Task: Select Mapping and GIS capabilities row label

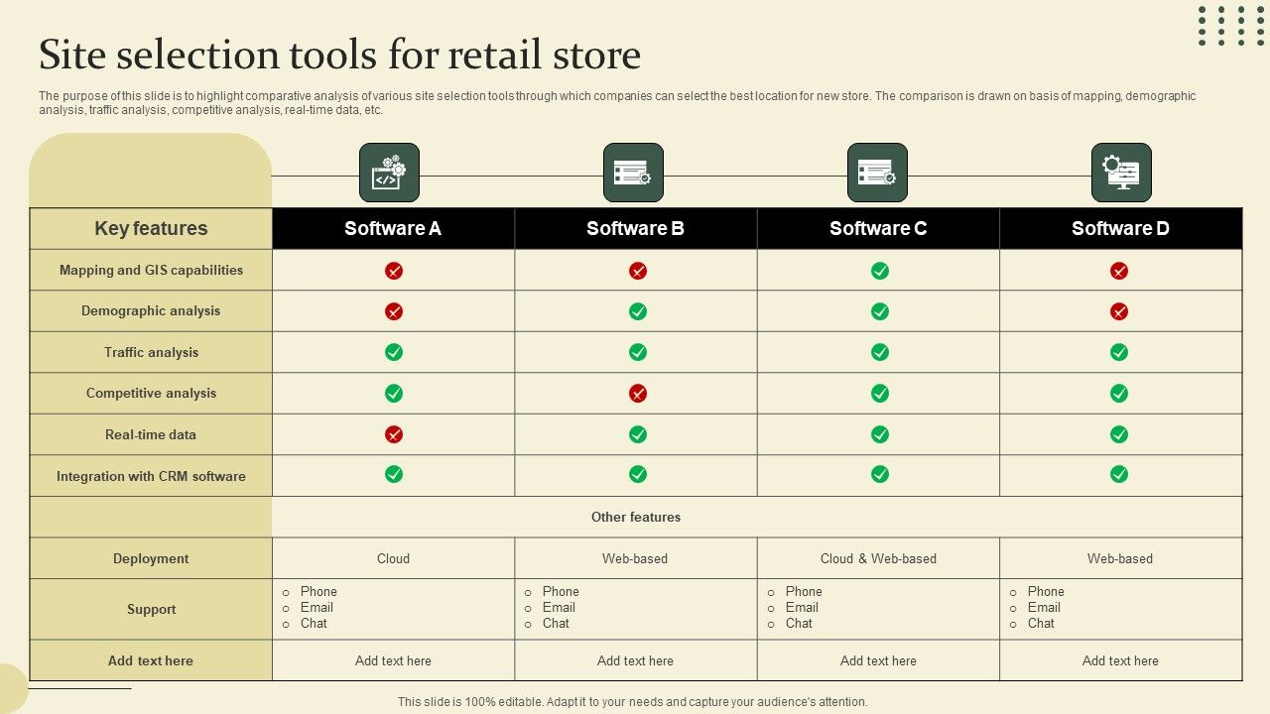Action: (151, 270)
